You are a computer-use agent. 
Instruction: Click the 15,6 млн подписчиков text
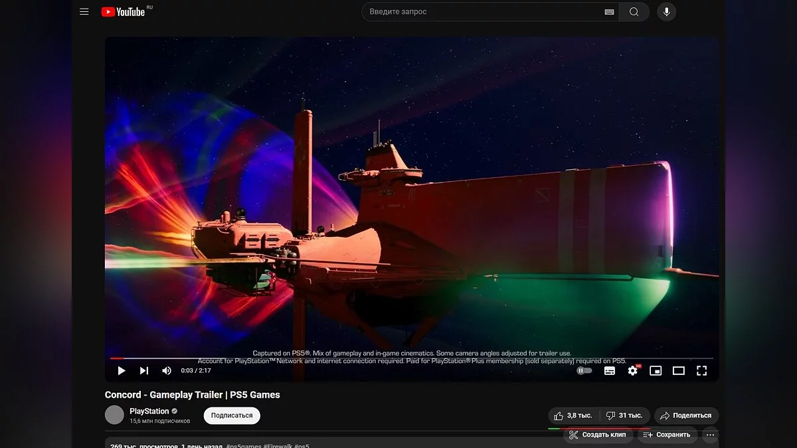pos(159,421)
